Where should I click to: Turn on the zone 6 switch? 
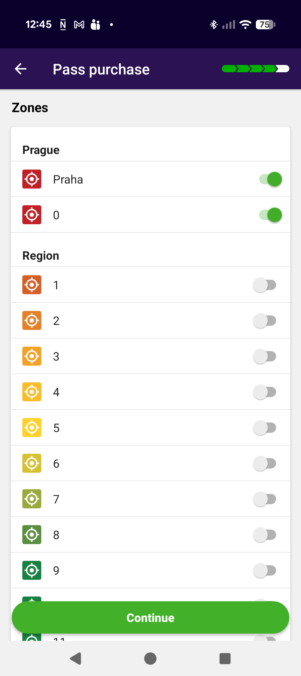click(x=265, y=463)
